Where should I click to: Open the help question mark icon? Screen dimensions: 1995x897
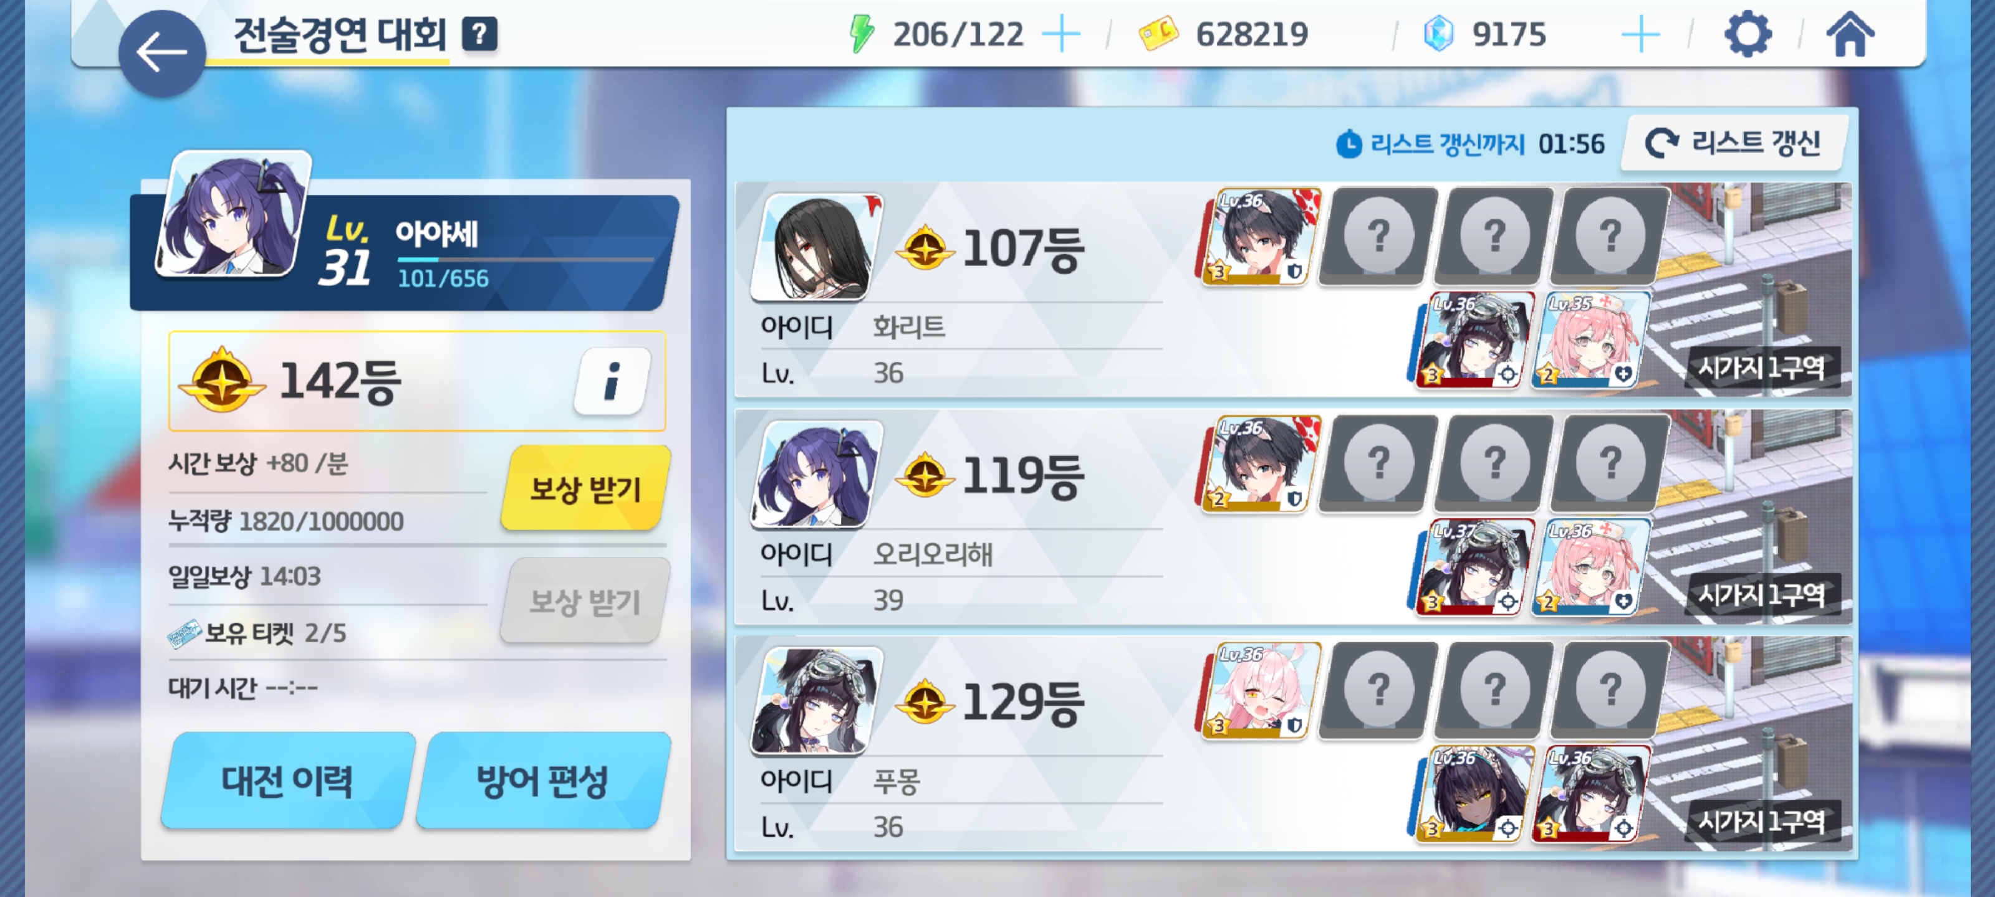point(480,34)
